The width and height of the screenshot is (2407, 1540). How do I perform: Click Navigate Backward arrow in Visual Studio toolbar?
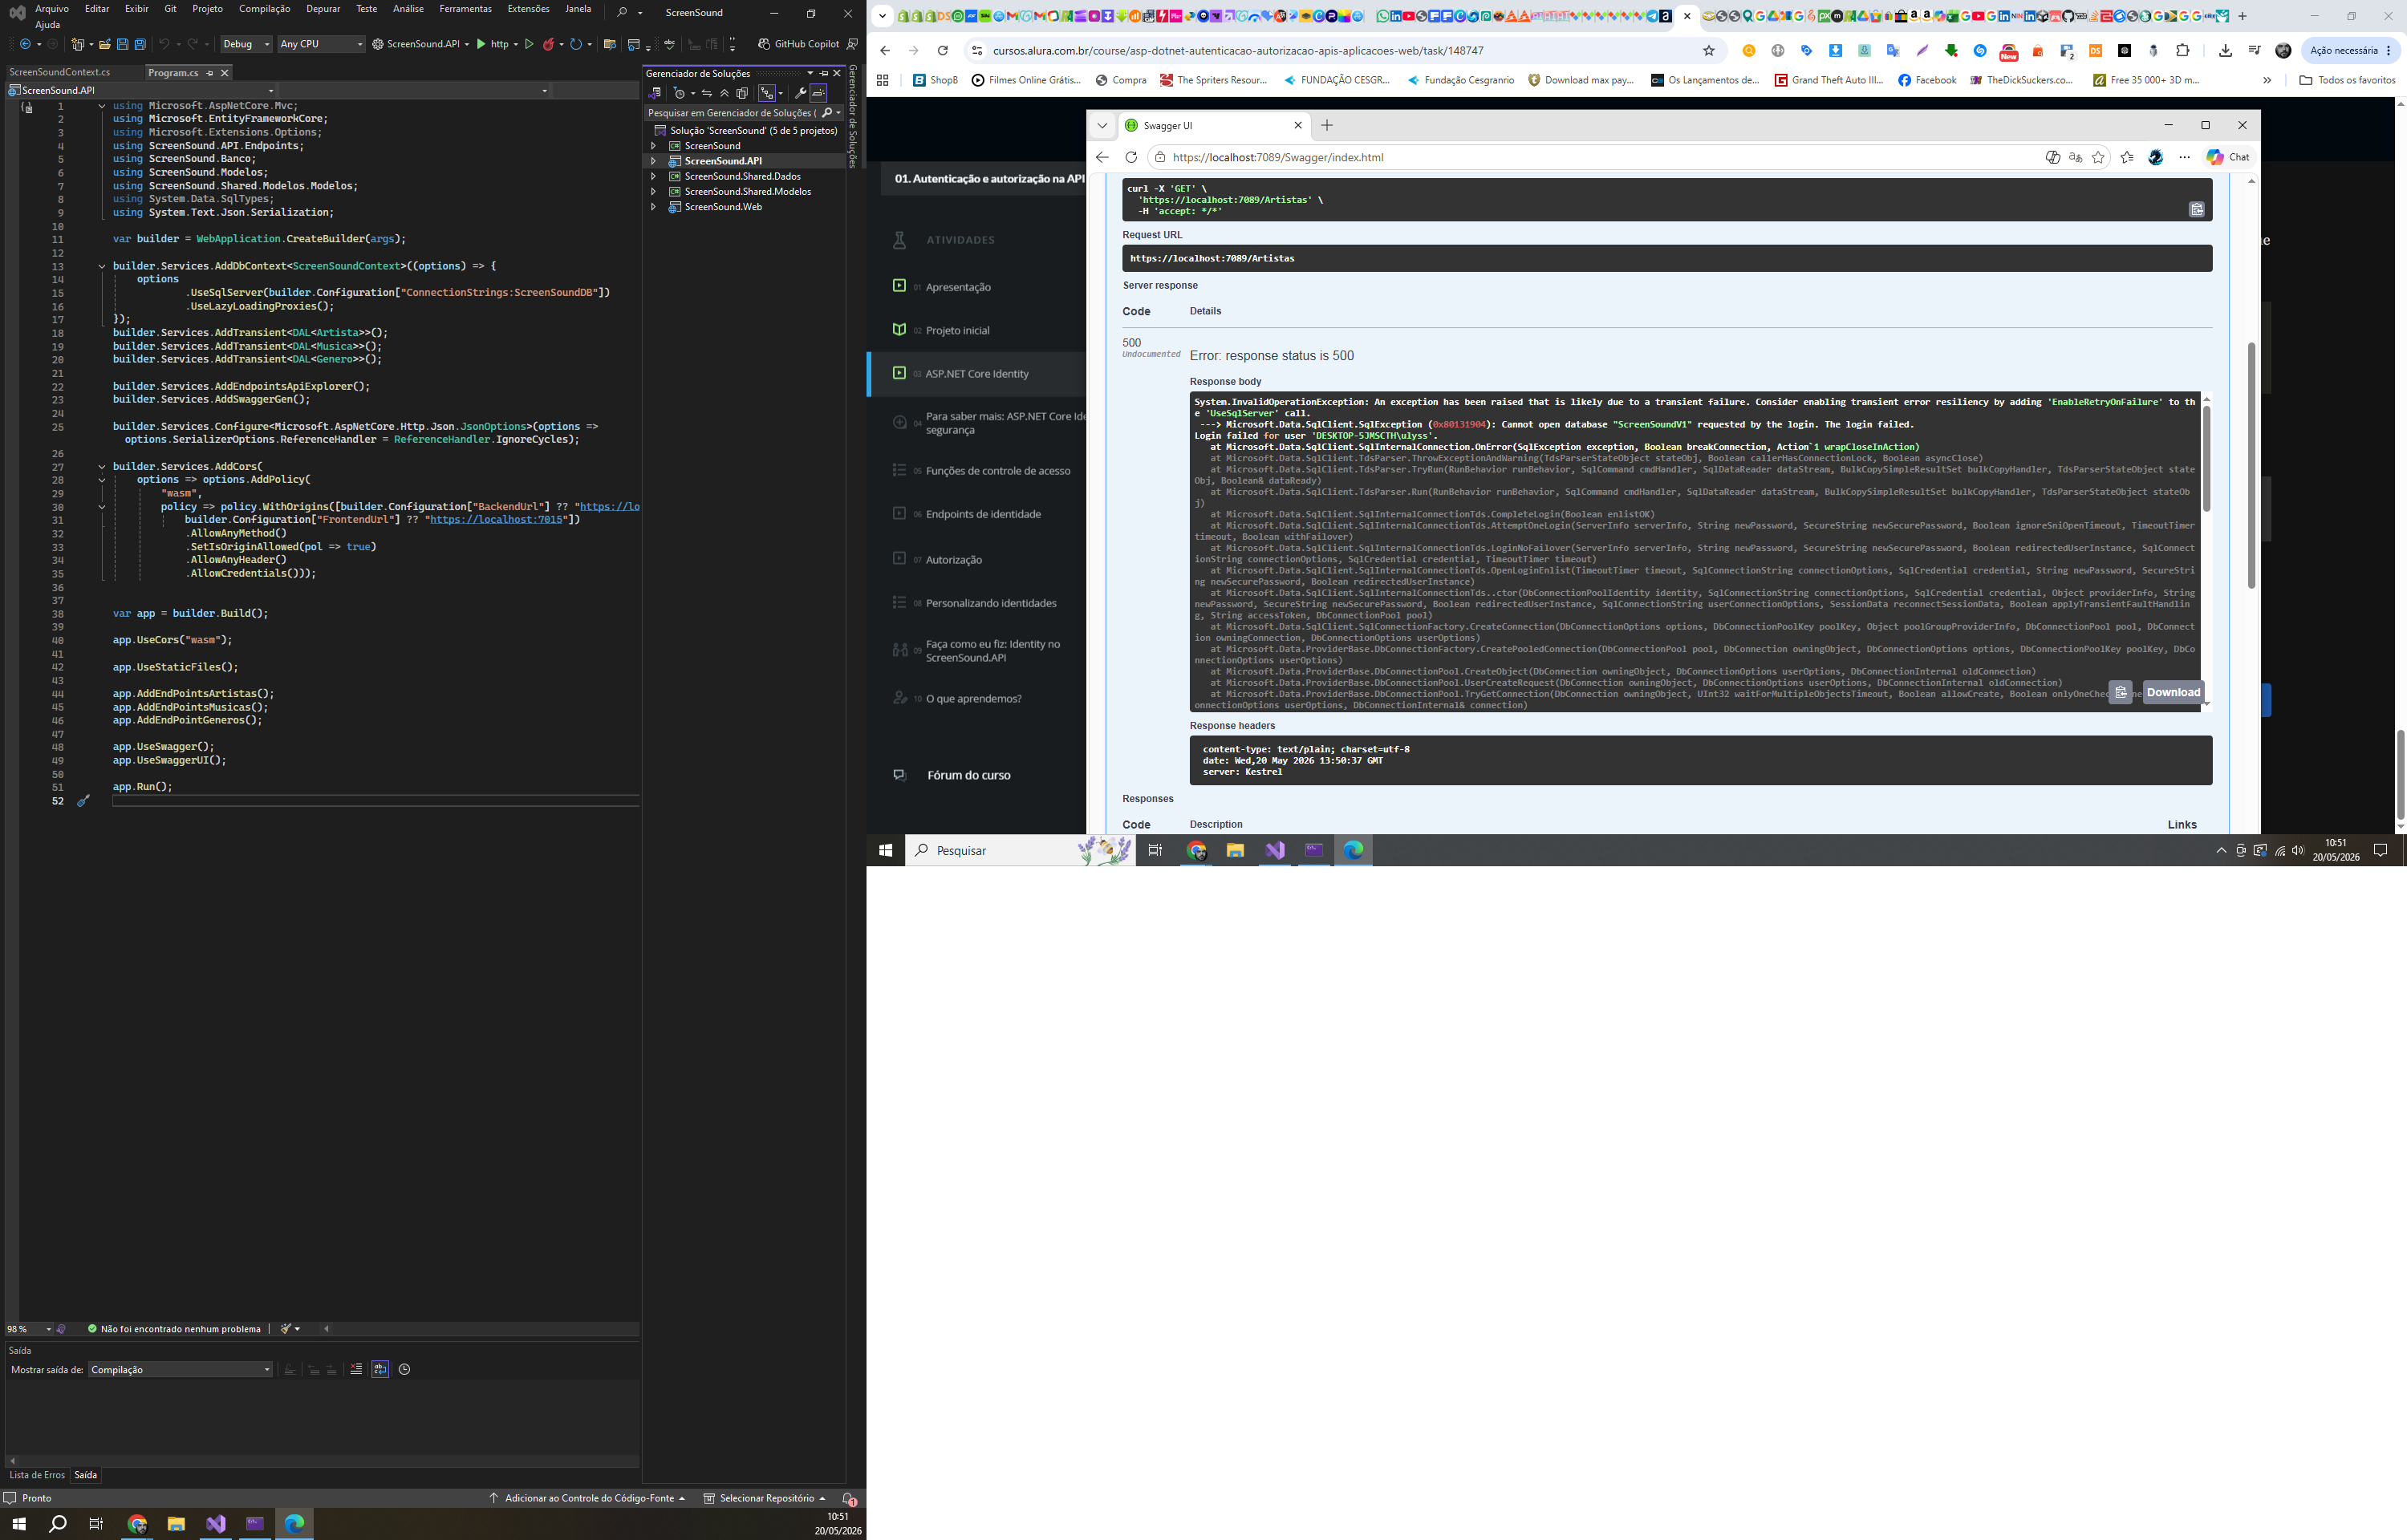tap(25, 44)
